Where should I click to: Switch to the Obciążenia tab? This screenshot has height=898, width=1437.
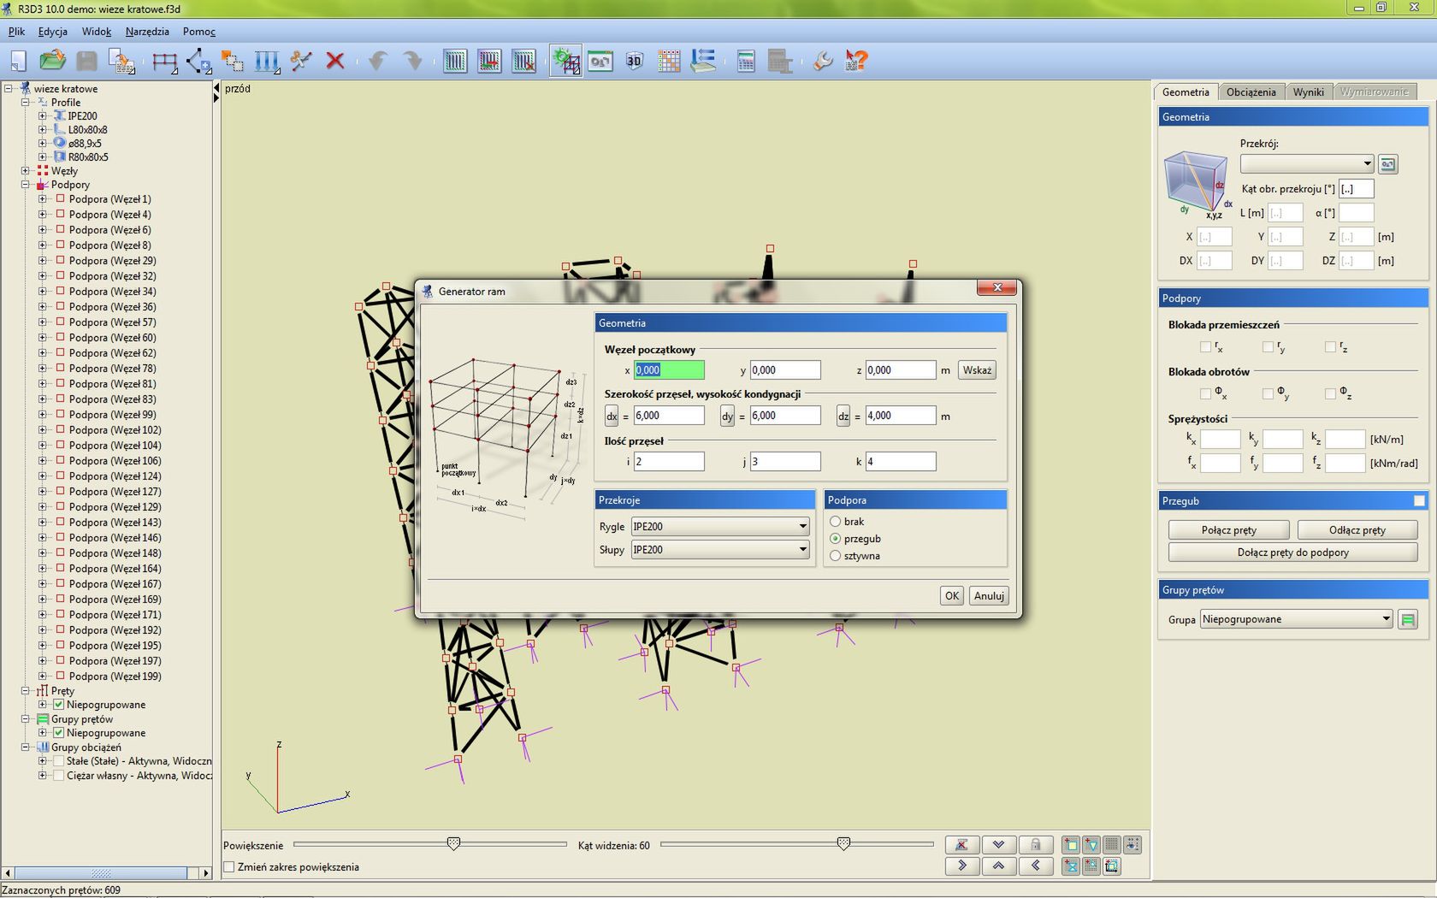click(x=1251, y=92)
